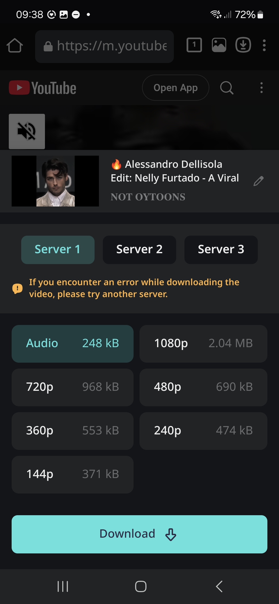The width and height of the screenshot is (279, 604).
Task: Tap the video thumbnail preview
Action: [55, 181]
